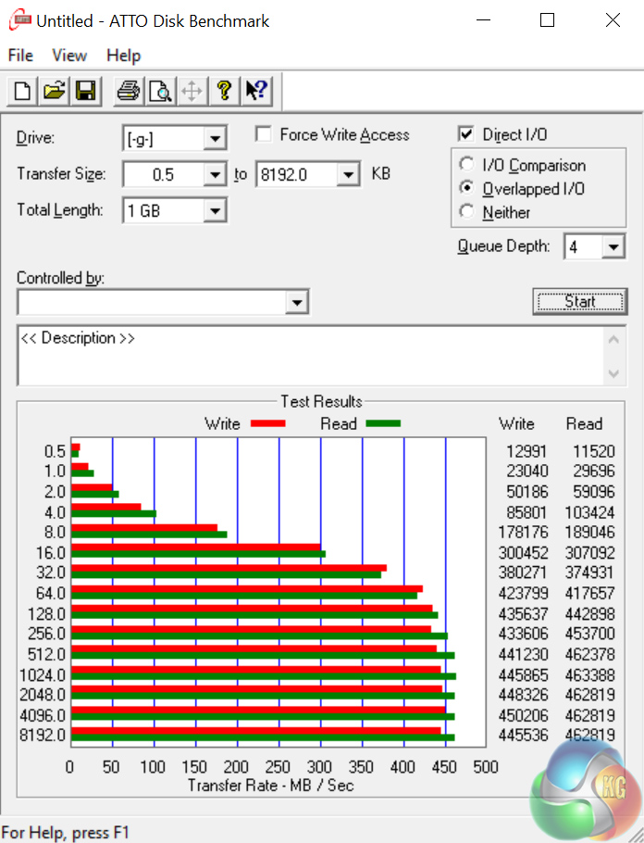
Task: Click the Description scrollbar down arrow
Action: coord(613,373)
